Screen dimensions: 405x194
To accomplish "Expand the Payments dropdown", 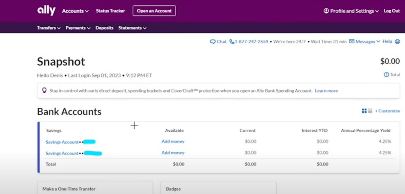I will click(x=78, y=28).
